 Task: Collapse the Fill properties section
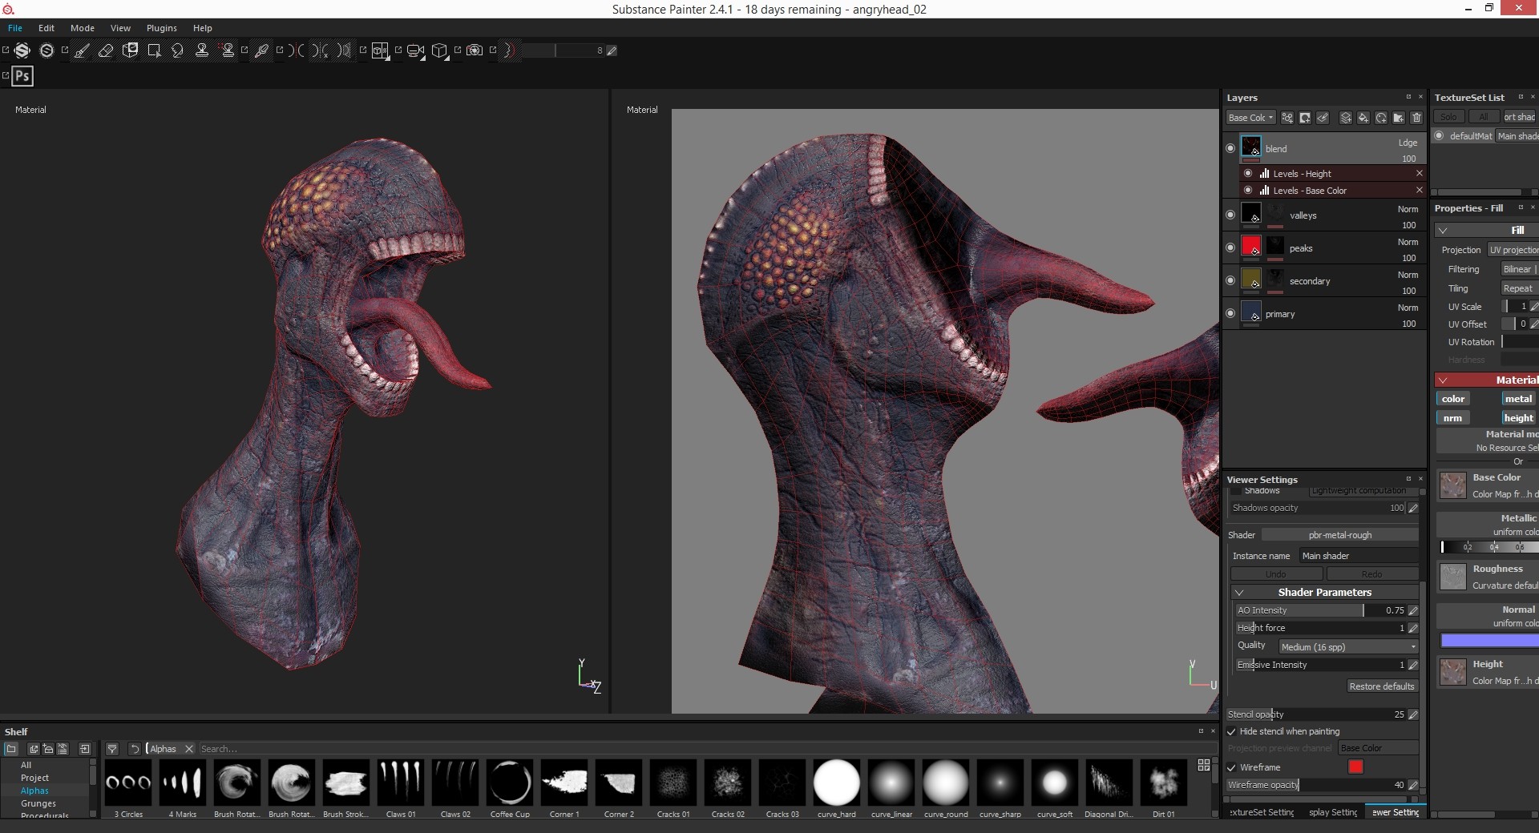point(1443,231)
